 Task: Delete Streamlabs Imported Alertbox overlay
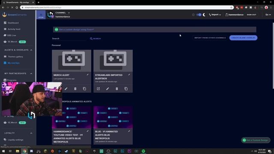(117, 89)
